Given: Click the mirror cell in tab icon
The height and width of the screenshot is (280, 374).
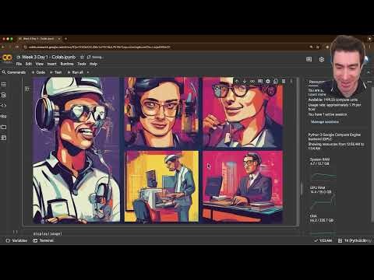Looking at the screenshot, I should (276, 81).
